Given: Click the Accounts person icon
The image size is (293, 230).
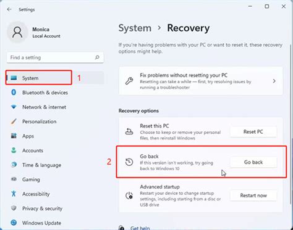Looking at the screenshot, I should coord(14,150).
